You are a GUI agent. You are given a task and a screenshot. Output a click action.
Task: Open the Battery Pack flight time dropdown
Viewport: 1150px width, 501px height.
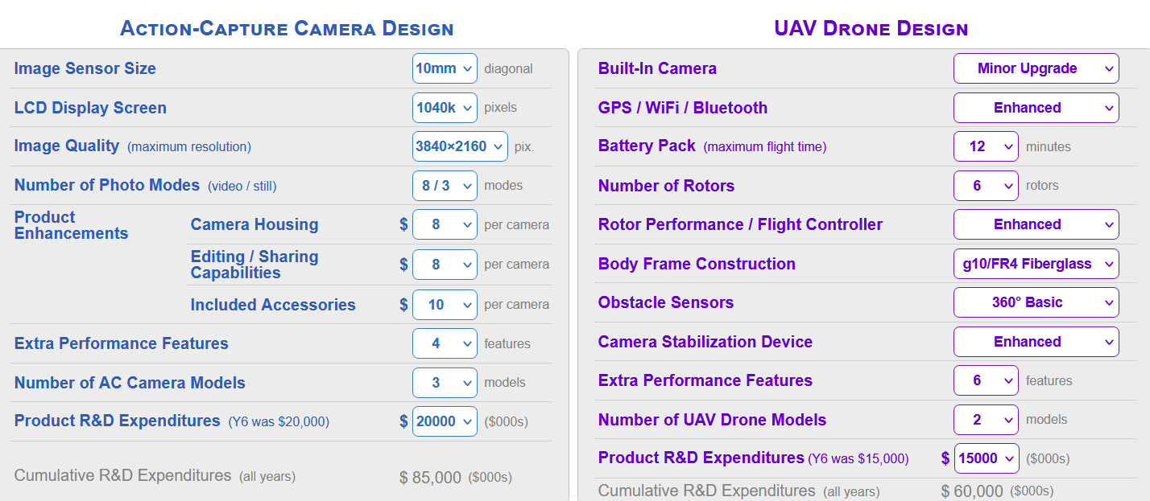pos(986,146)
